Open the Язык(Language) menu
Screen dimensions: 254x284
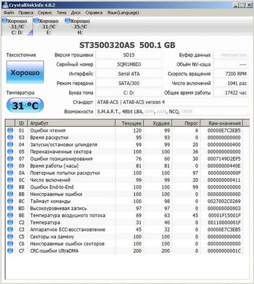(x=123, y=13)
